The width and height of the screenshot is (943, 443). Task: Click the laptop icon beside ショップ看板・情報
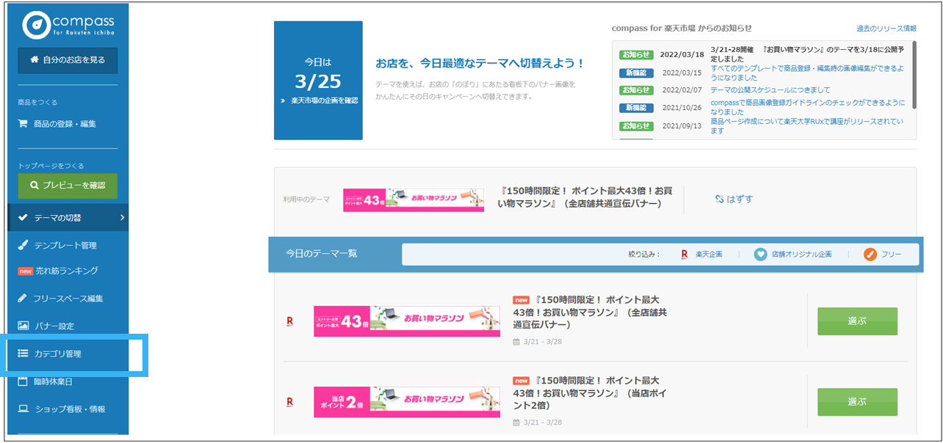point(23,409)
